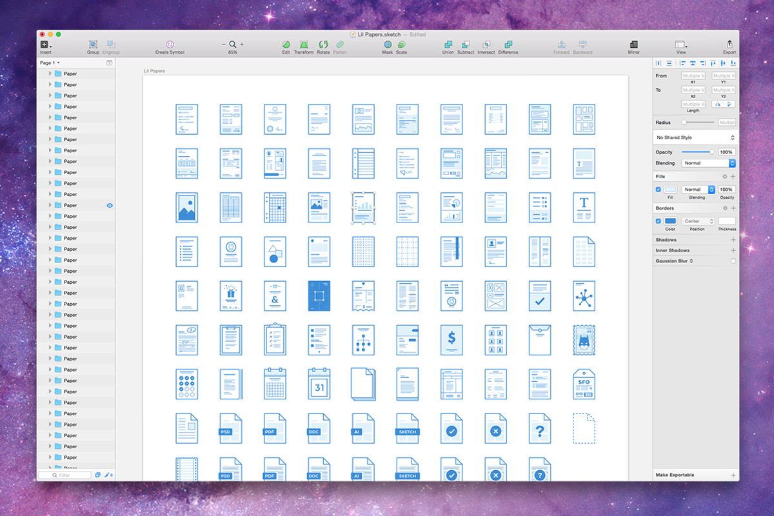The image size is (774, 516).
Task: Open the border Color swatch
Action: [670, 221]
